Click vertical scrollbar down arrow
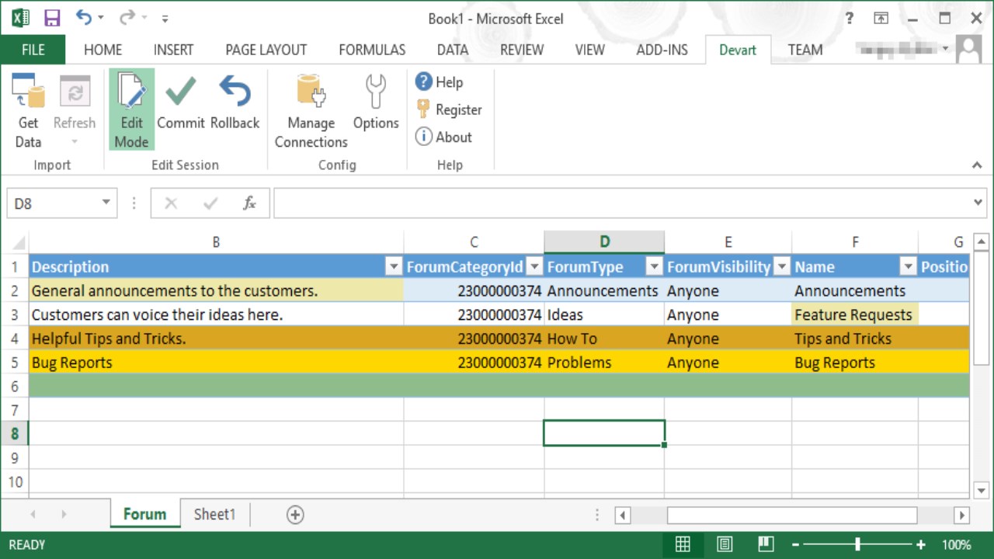Image resolution: width=994 pixels, height=559 pixels. point(981,490)
